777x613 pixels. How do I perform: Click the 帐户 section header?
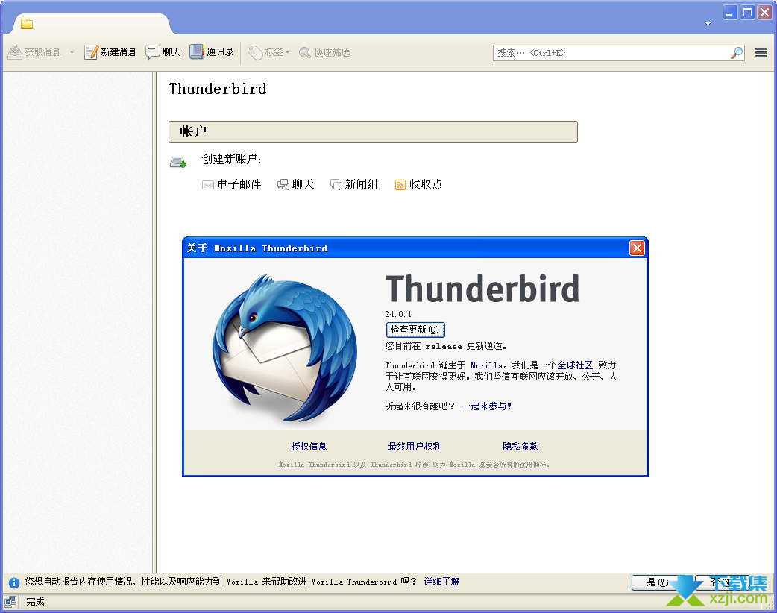tap(373, 132)
